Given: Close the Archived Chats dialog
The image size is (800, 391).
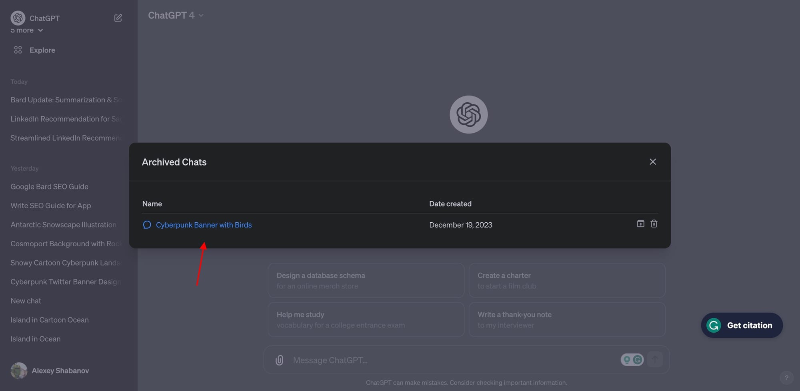Looking at the screenshot, I should 653,162.
